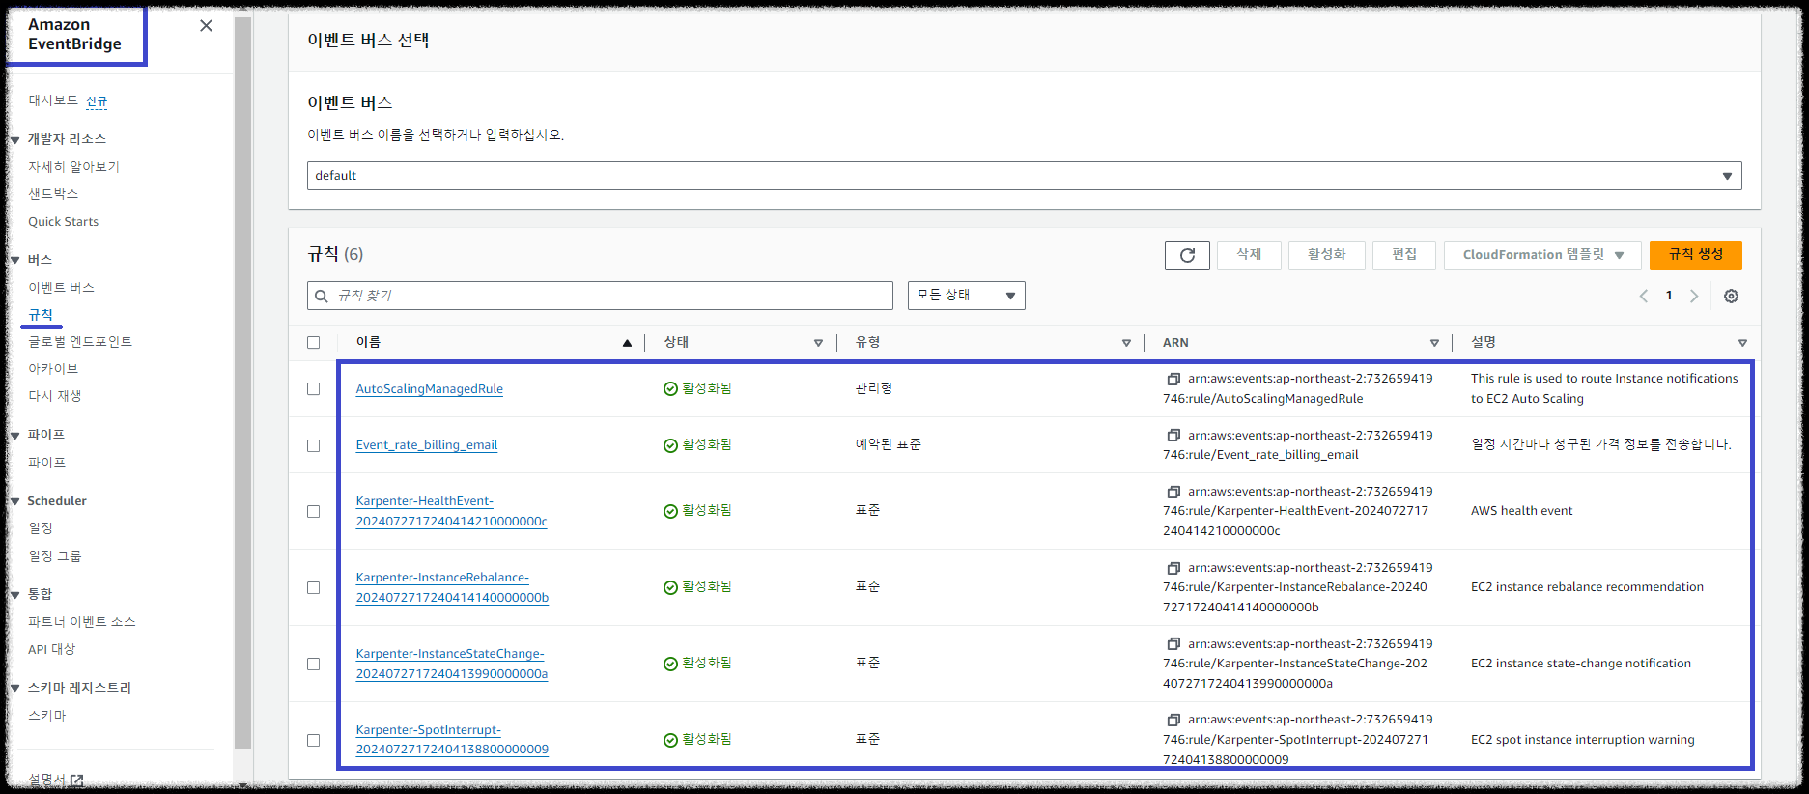Screen dimensions: 1809x794
Task: Click the 규칙 생성 button
Action: click(1696, 255)
